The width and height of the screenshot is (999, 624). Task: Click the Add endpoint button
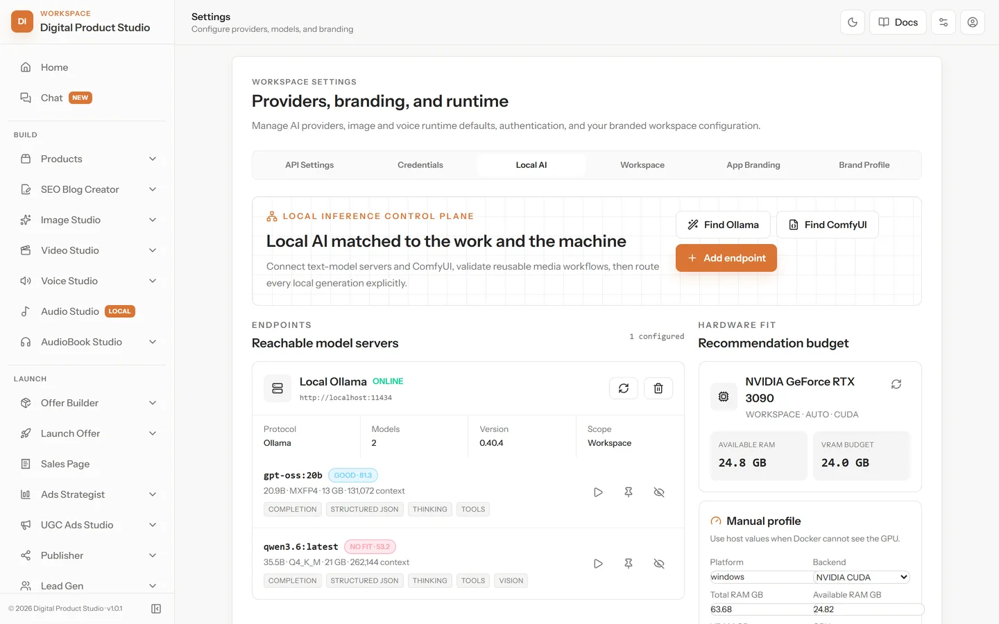726,258
